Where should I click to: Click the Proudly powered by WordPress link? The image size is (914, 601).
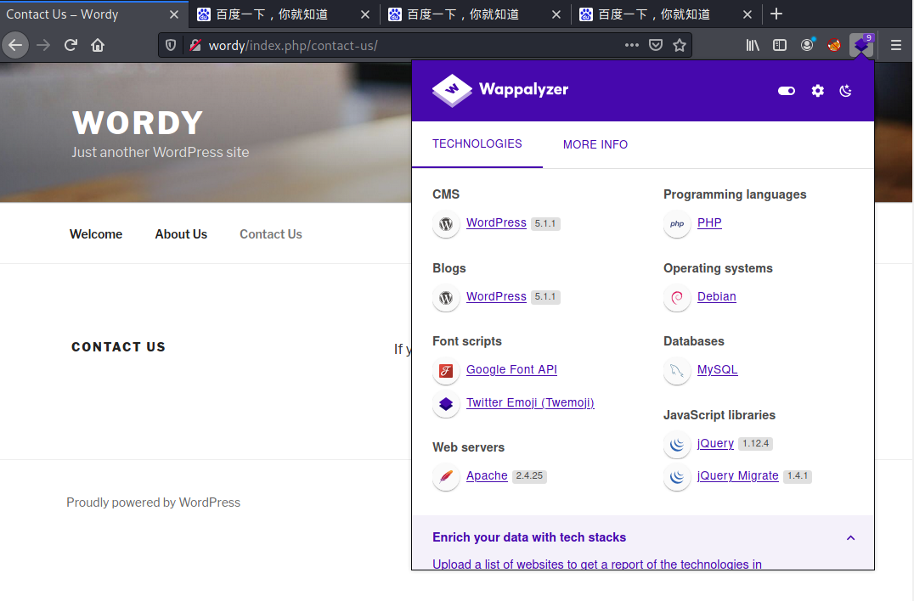click(x=153, y=503)
